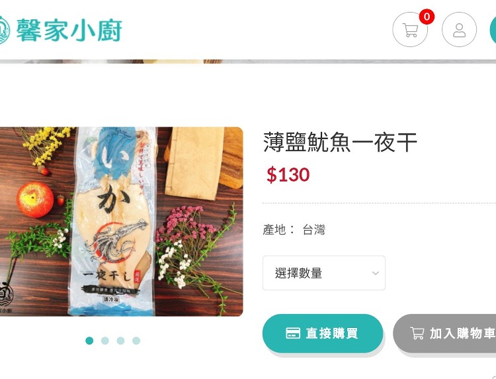Screen dimensions: 496x379
Task: Click the 馨家小廚 site name link
Action: tap(69, 30)
